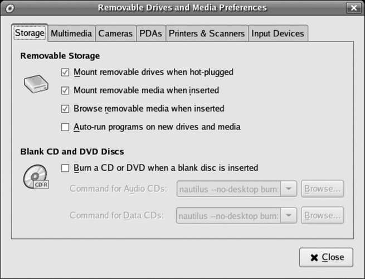Toggle Mount removable drives when hot-plugged
This screenshot has height=279, width=365.
click(65, 72)
